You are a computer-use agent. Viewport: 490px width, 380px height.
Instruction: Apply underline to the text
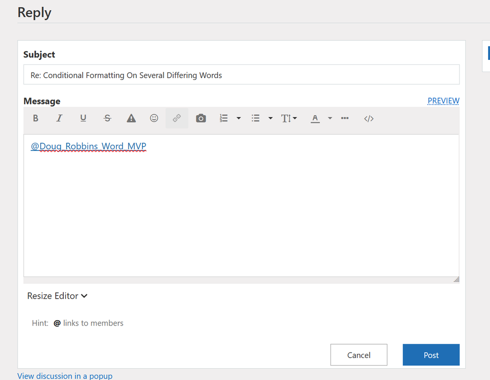(x=83, y=118)
